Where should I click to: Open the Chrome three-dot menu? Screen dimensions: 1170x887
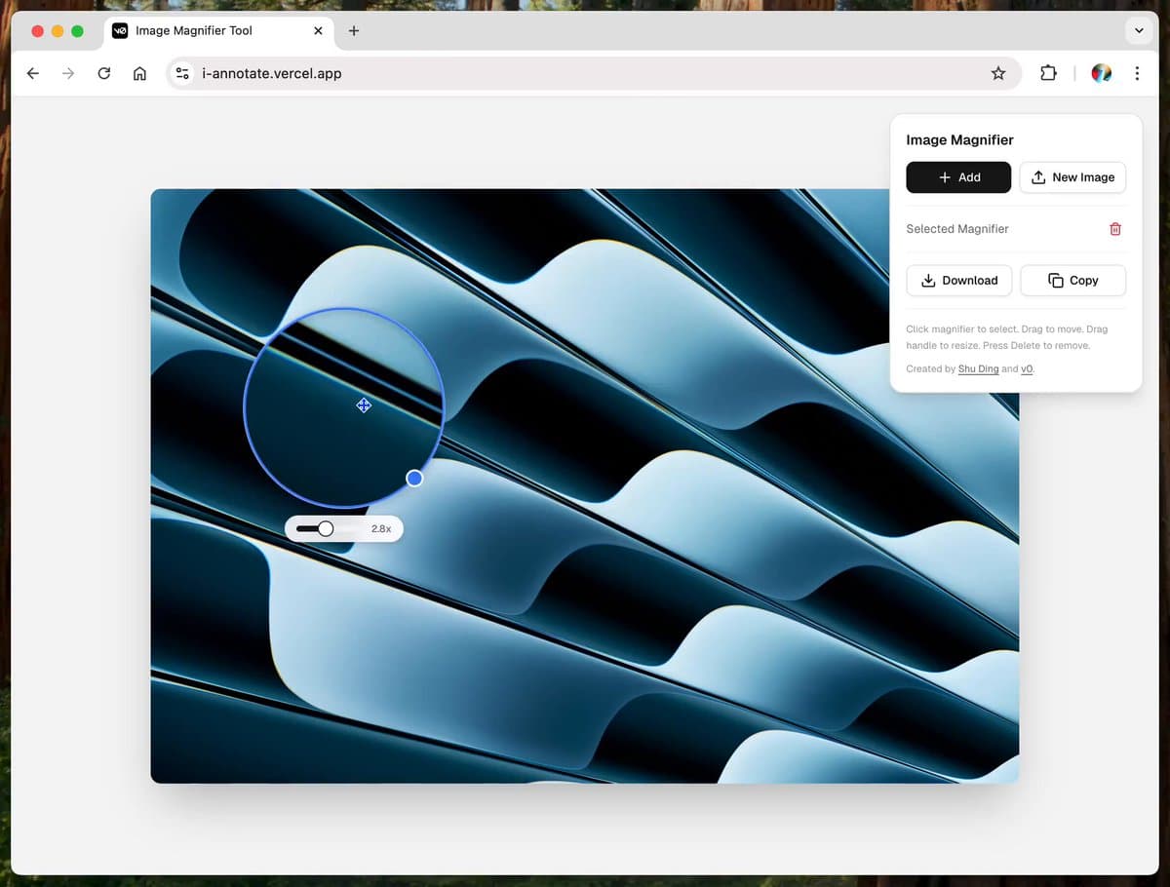pos(1136,72)
